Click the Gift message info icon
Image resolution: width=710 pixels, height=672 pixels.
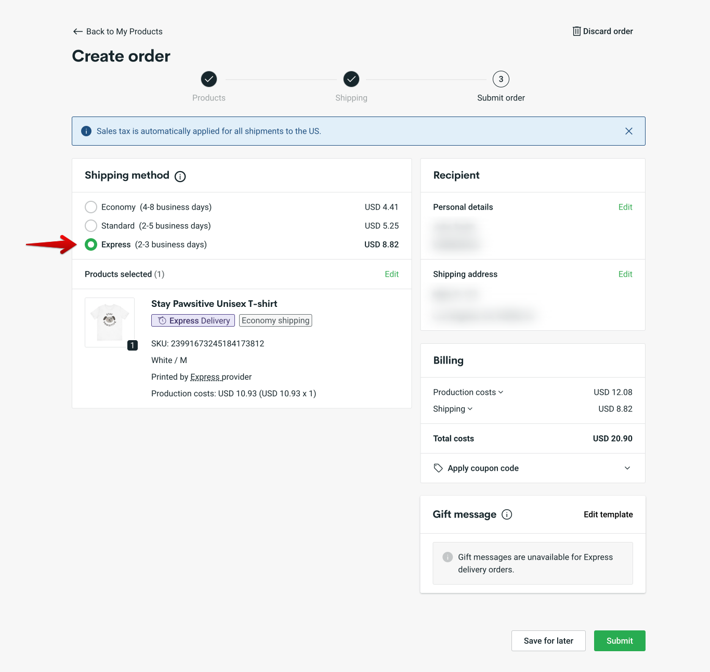click(x=507, y=514)
